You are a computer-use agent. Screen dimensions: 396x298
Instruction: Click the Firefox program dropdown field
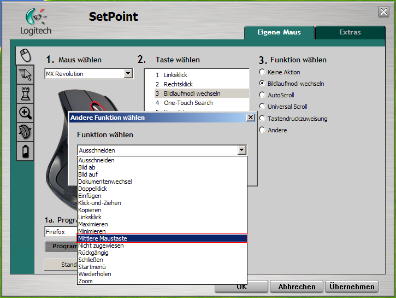pos(61,231)
